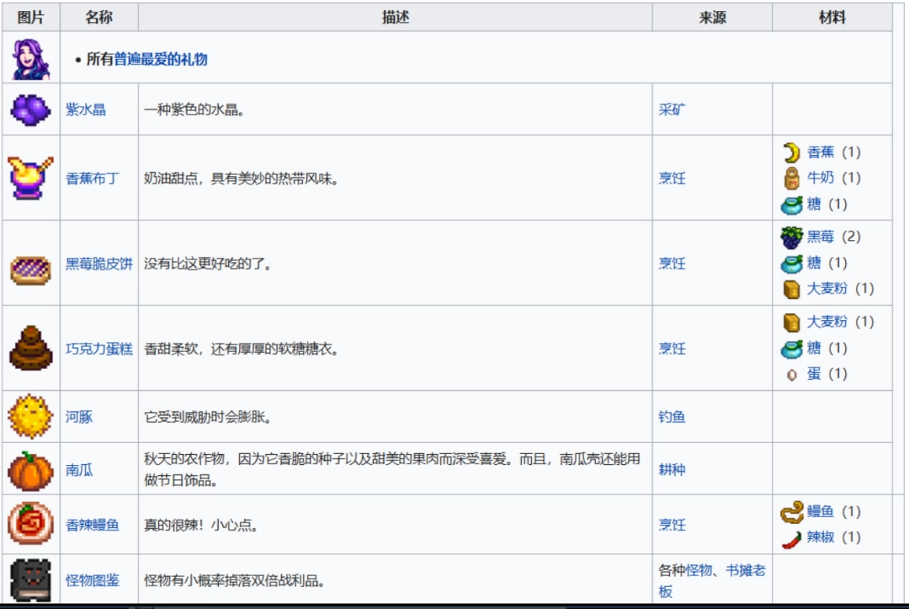Click the egg ingredient icon
The image size is (909, 609).
pyautogui.click(x=791, y=375)
